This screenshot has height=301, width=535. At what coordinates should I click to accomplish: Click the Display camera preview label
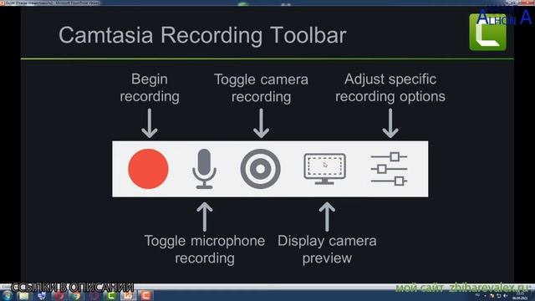(x=327, y=249)
